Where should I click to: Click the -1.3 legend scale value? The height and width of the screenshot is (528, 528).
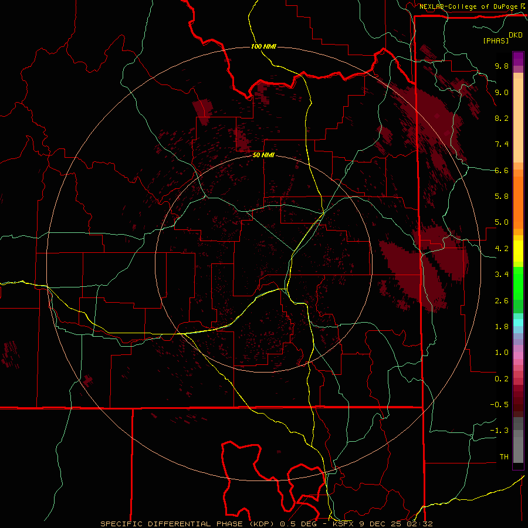[x=499, y=431]
